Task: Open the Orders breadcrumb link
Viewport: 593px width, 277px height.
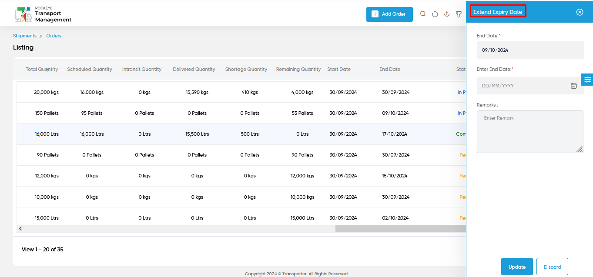Action: [54, 36]
